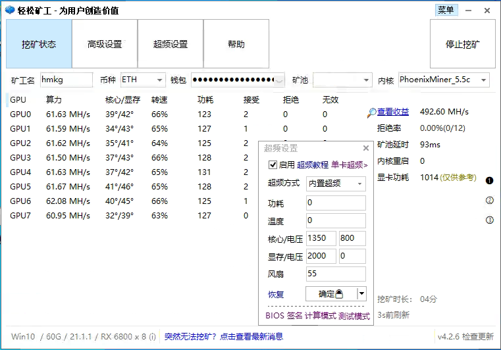Open the 帮助 tab
The height and width of the screenshot is (350, 501).
236,44
